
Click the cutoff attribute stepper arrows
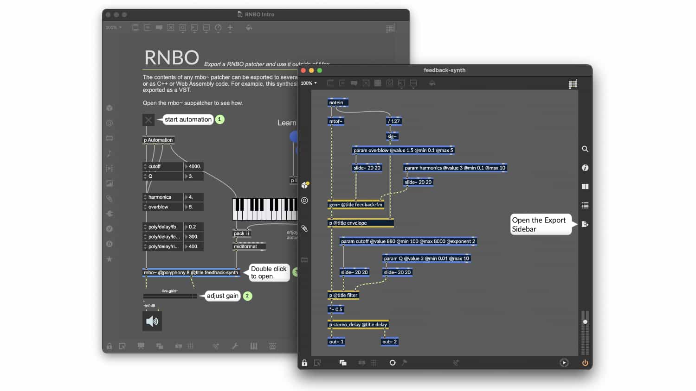[145, 166]
